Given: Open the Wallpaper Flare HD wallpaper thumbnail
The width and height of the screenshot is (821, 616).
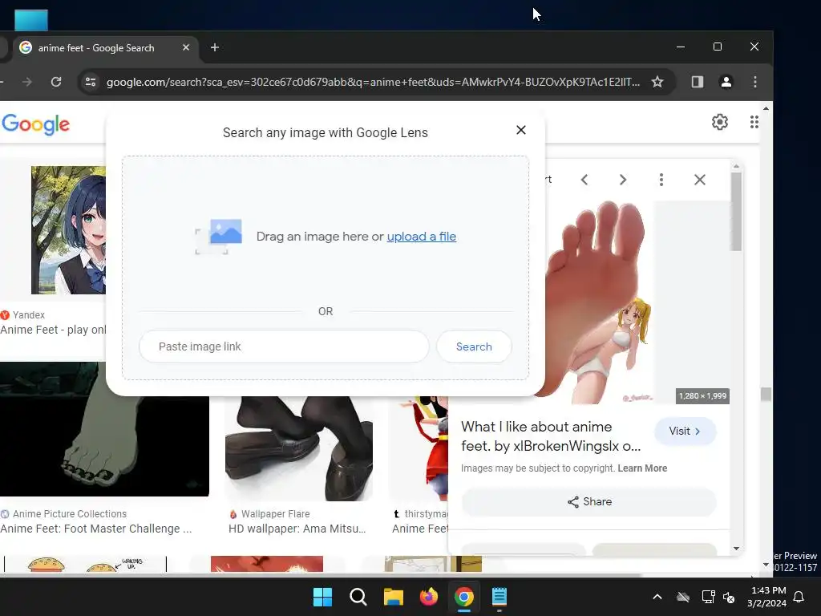Looking at the screenshot, I should [x=298, y=448].
